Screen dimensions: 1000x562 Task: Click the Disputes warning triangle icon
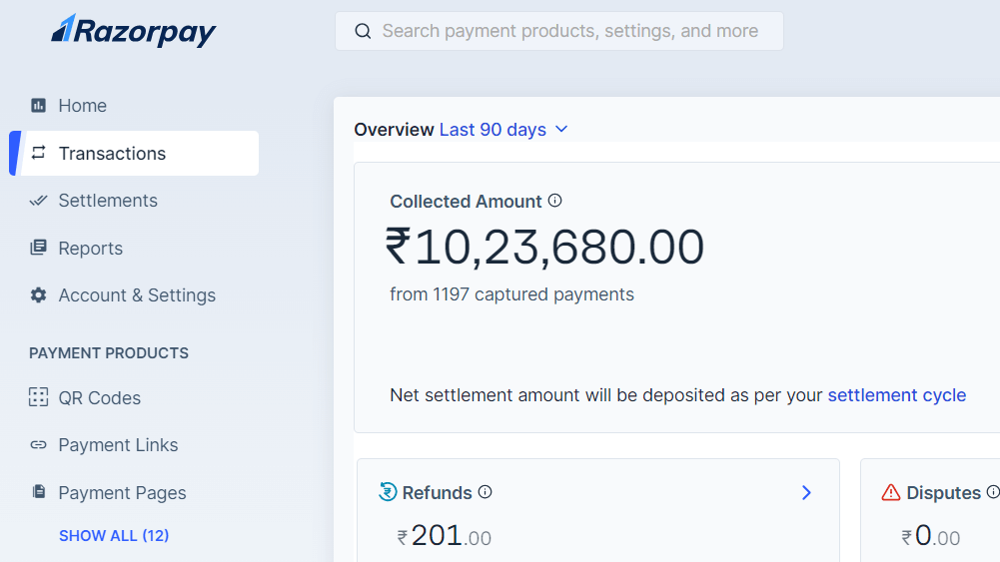coord(891,492)
